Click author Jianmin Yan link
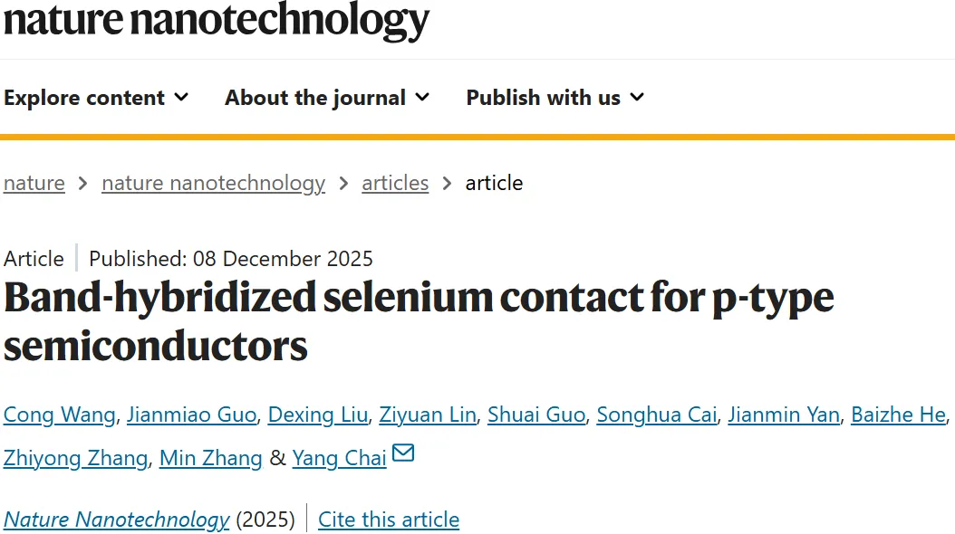Viewport: 955px width, 534px height. (785, 415)
